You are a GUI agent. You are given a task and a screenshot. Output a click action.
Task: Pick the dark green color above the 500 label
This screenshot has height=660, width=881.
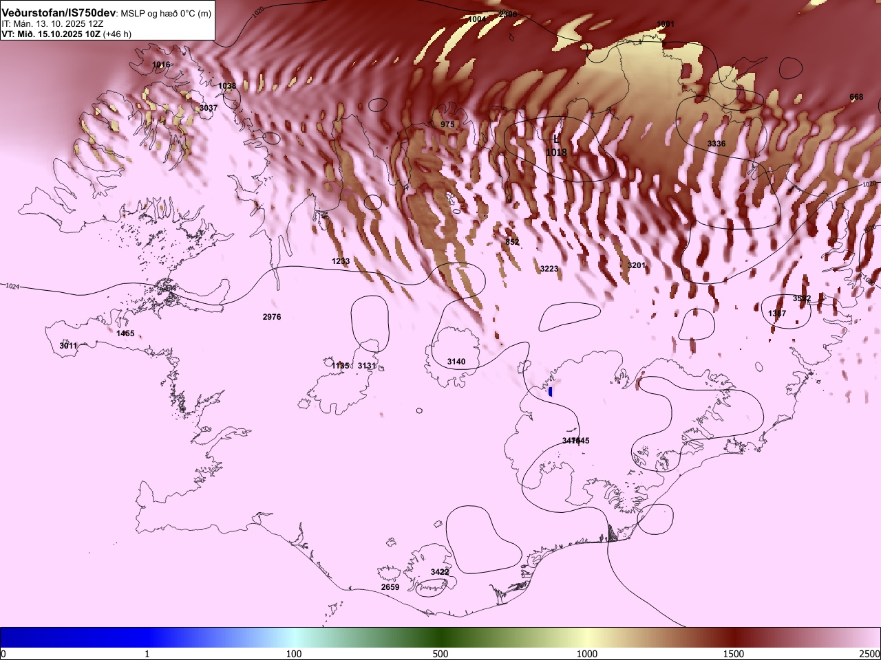pyautogui.click(x=440, y=637)
